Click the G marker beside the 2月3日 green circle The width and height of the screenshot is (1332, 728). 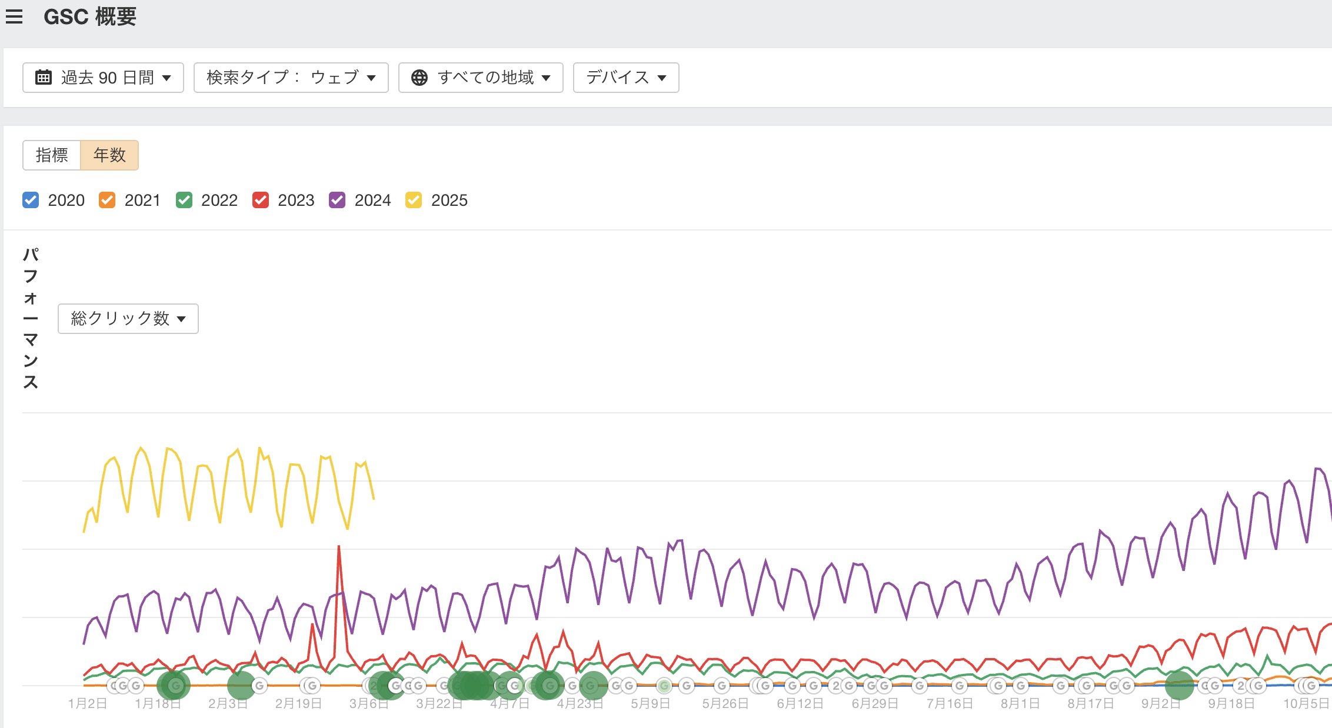(259, 686)
